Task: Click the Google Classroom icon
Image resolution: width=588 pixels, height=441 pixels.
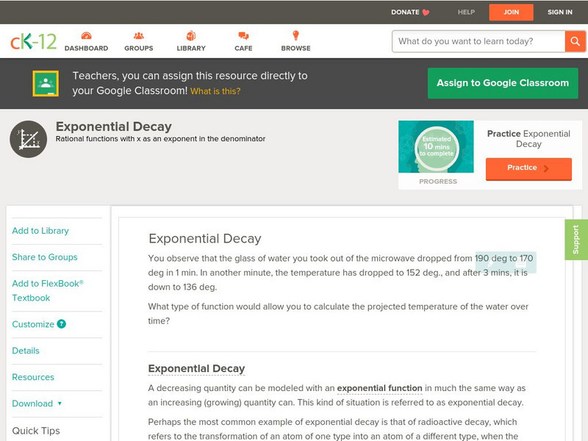Action: (46, 83)
